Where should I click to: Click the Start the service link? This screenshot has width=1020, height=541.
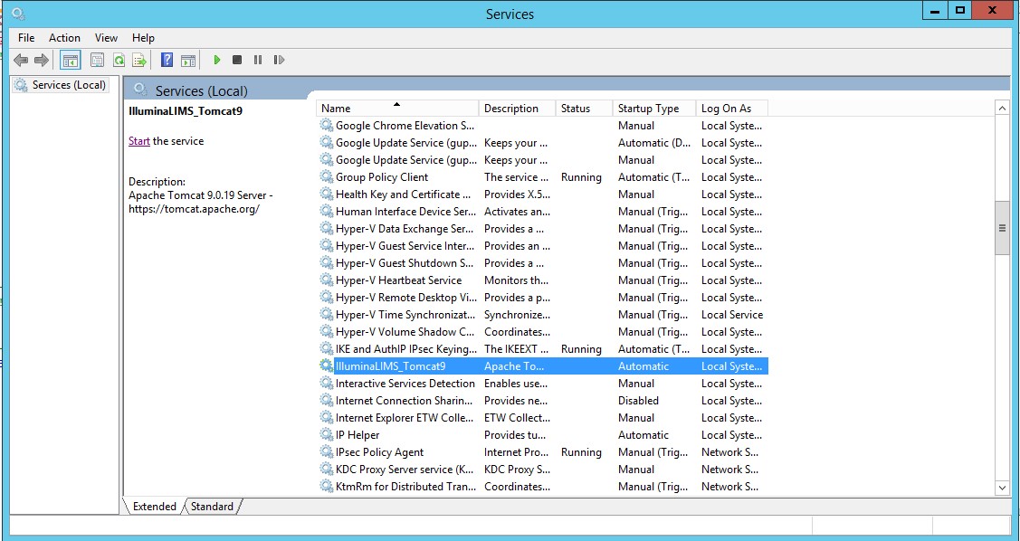point(139,141)
